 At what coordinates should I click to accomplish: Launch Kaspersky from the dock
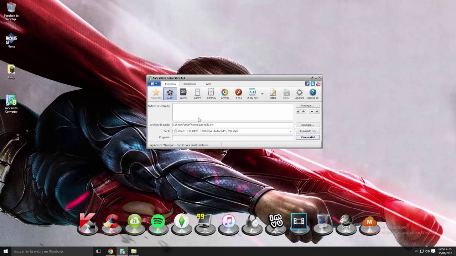(87, 224)
